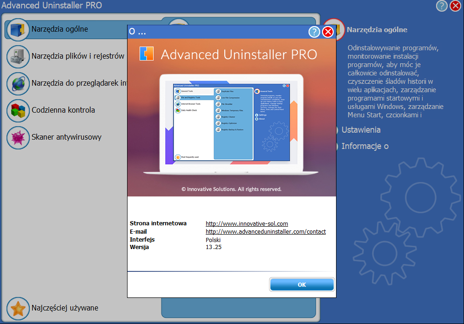
Task: Close the main Advanced Uninstaller PRO window
Action: (x=455, y=6)
